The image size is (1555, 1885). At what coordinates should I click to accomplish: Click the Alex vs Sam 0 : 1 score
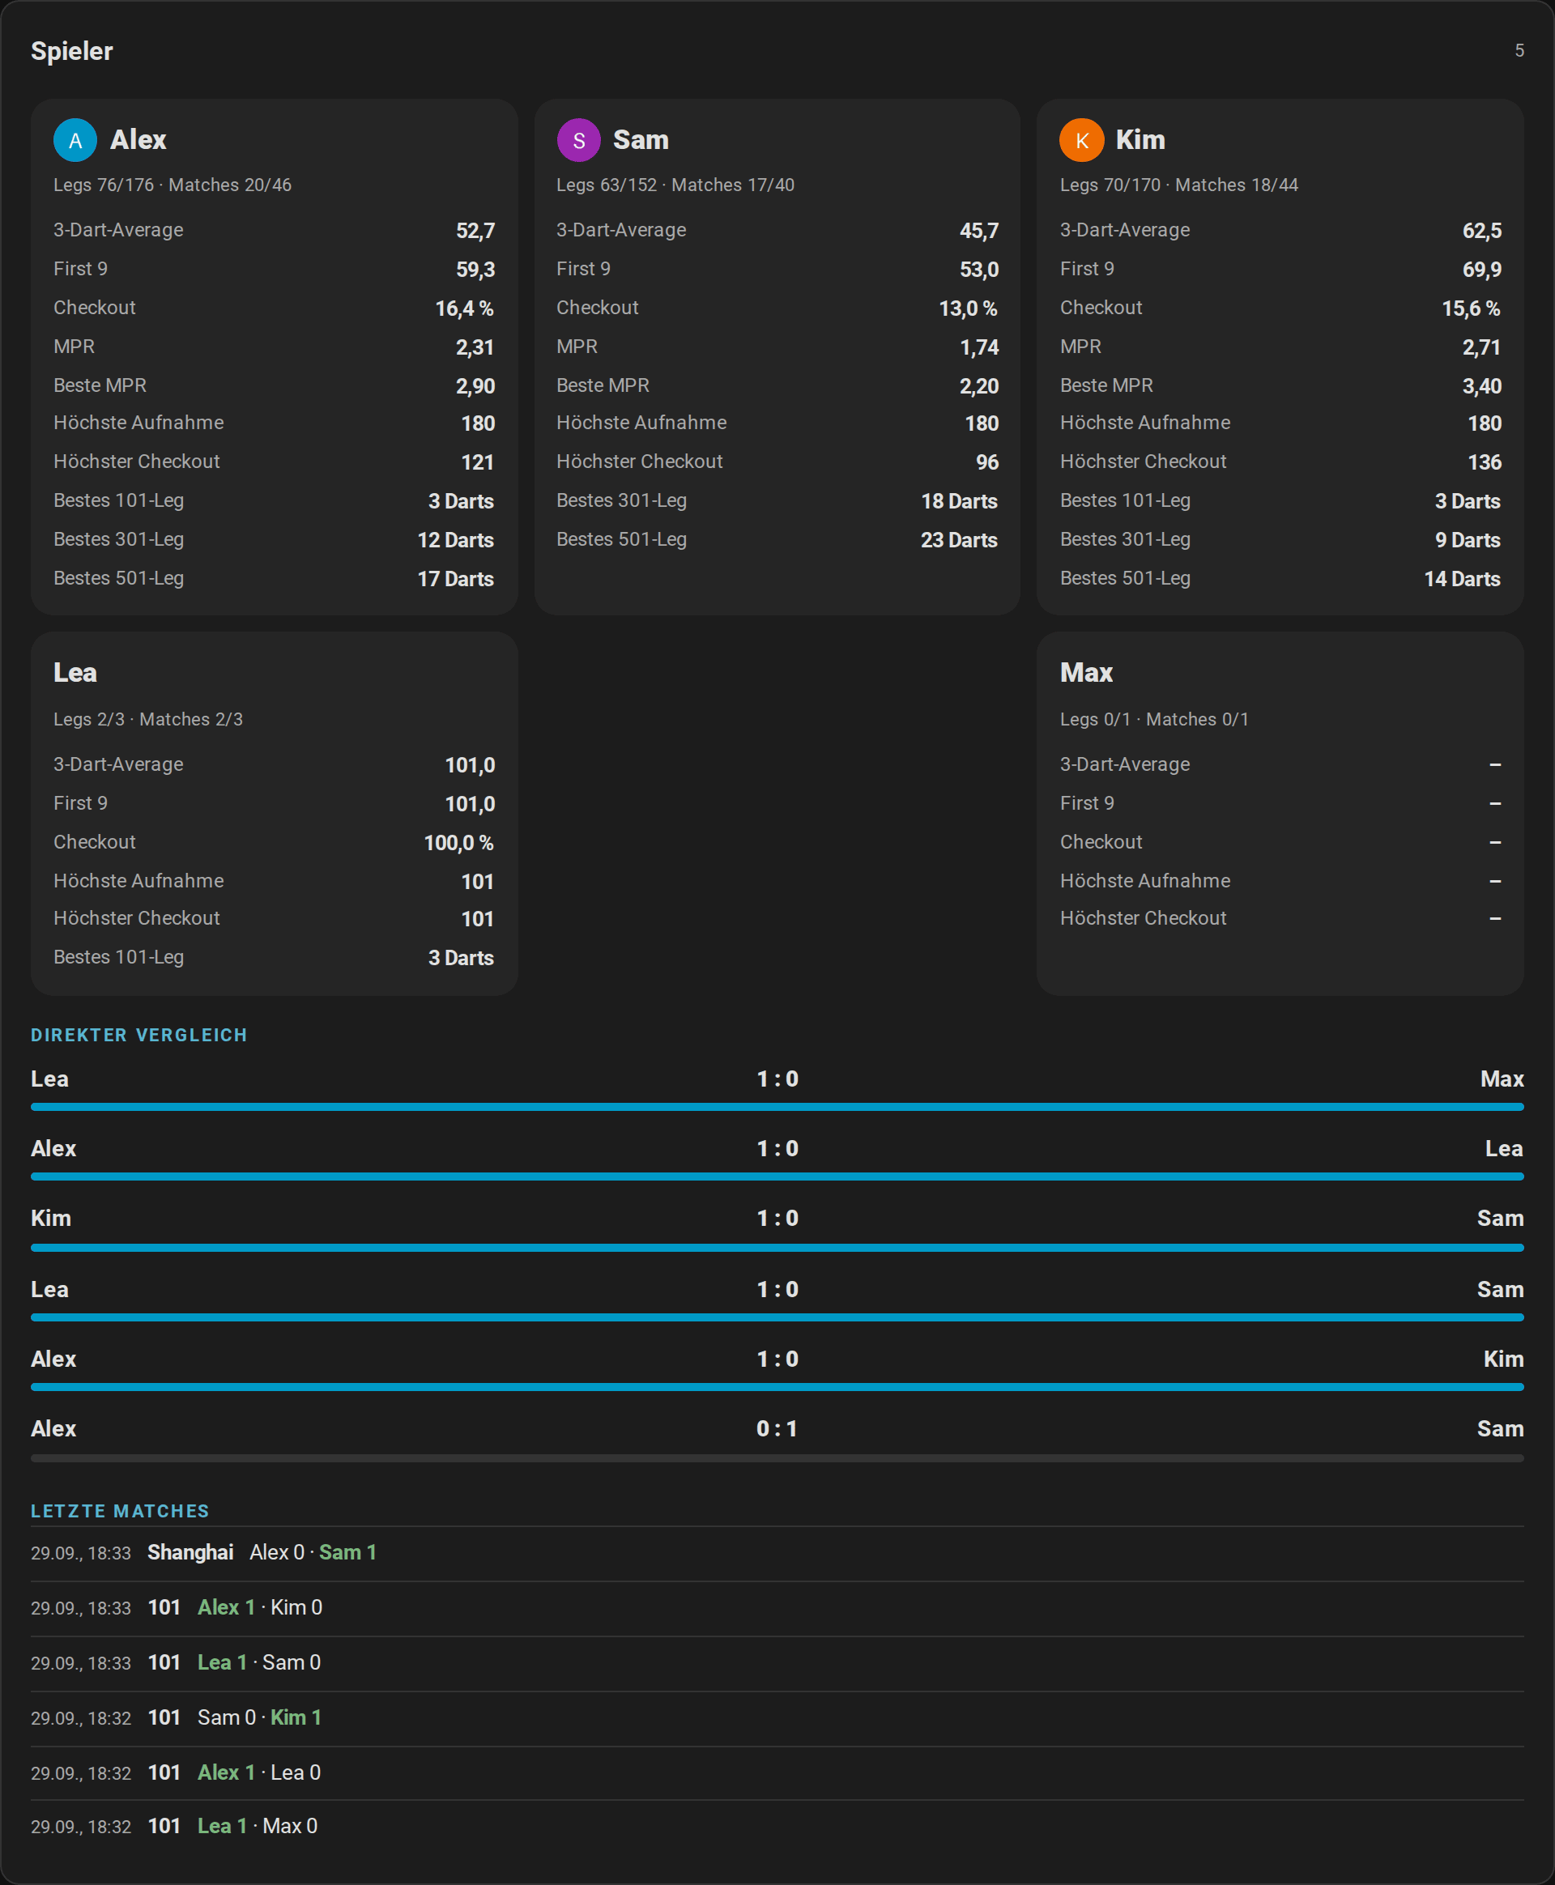(777, 1428)
